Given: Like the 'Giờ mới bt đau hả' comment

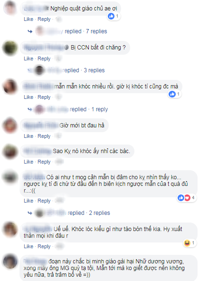Looking at the screenshot, I should [28, 136].
